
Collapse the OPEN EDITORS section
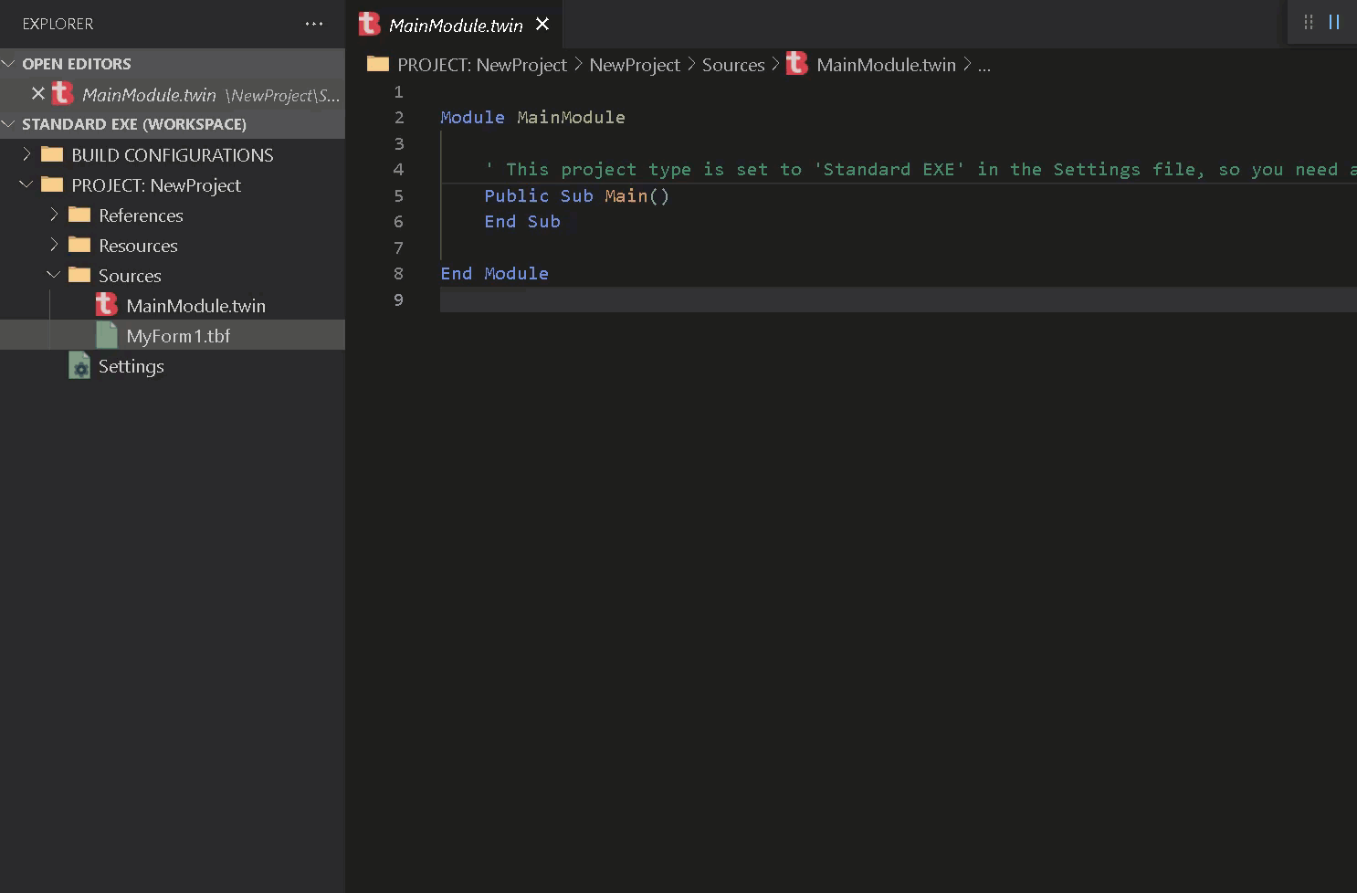tap(9, 64)
